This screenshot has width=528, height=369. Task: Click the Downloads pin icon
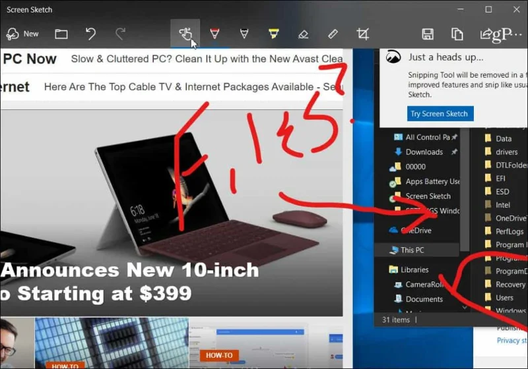[x=454, y=152]
